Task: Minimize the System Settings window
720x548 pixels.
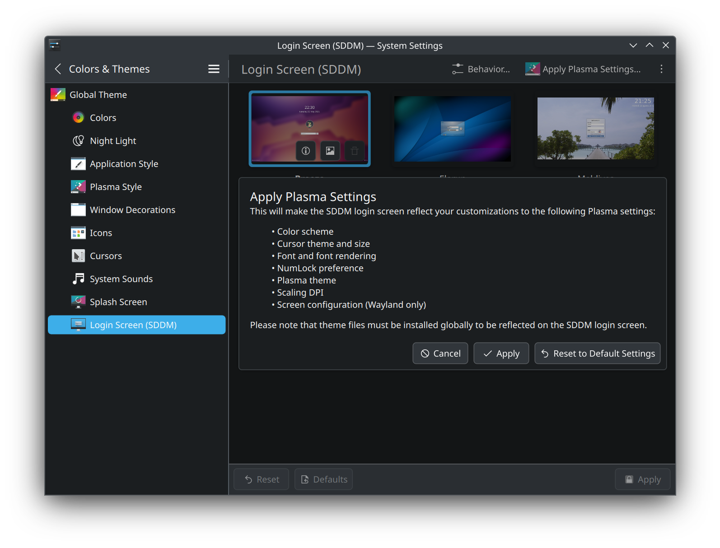Action: pos(633,45)
